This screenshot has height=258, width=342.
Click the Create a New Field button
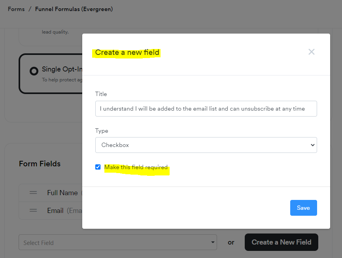tap(281, 242)
